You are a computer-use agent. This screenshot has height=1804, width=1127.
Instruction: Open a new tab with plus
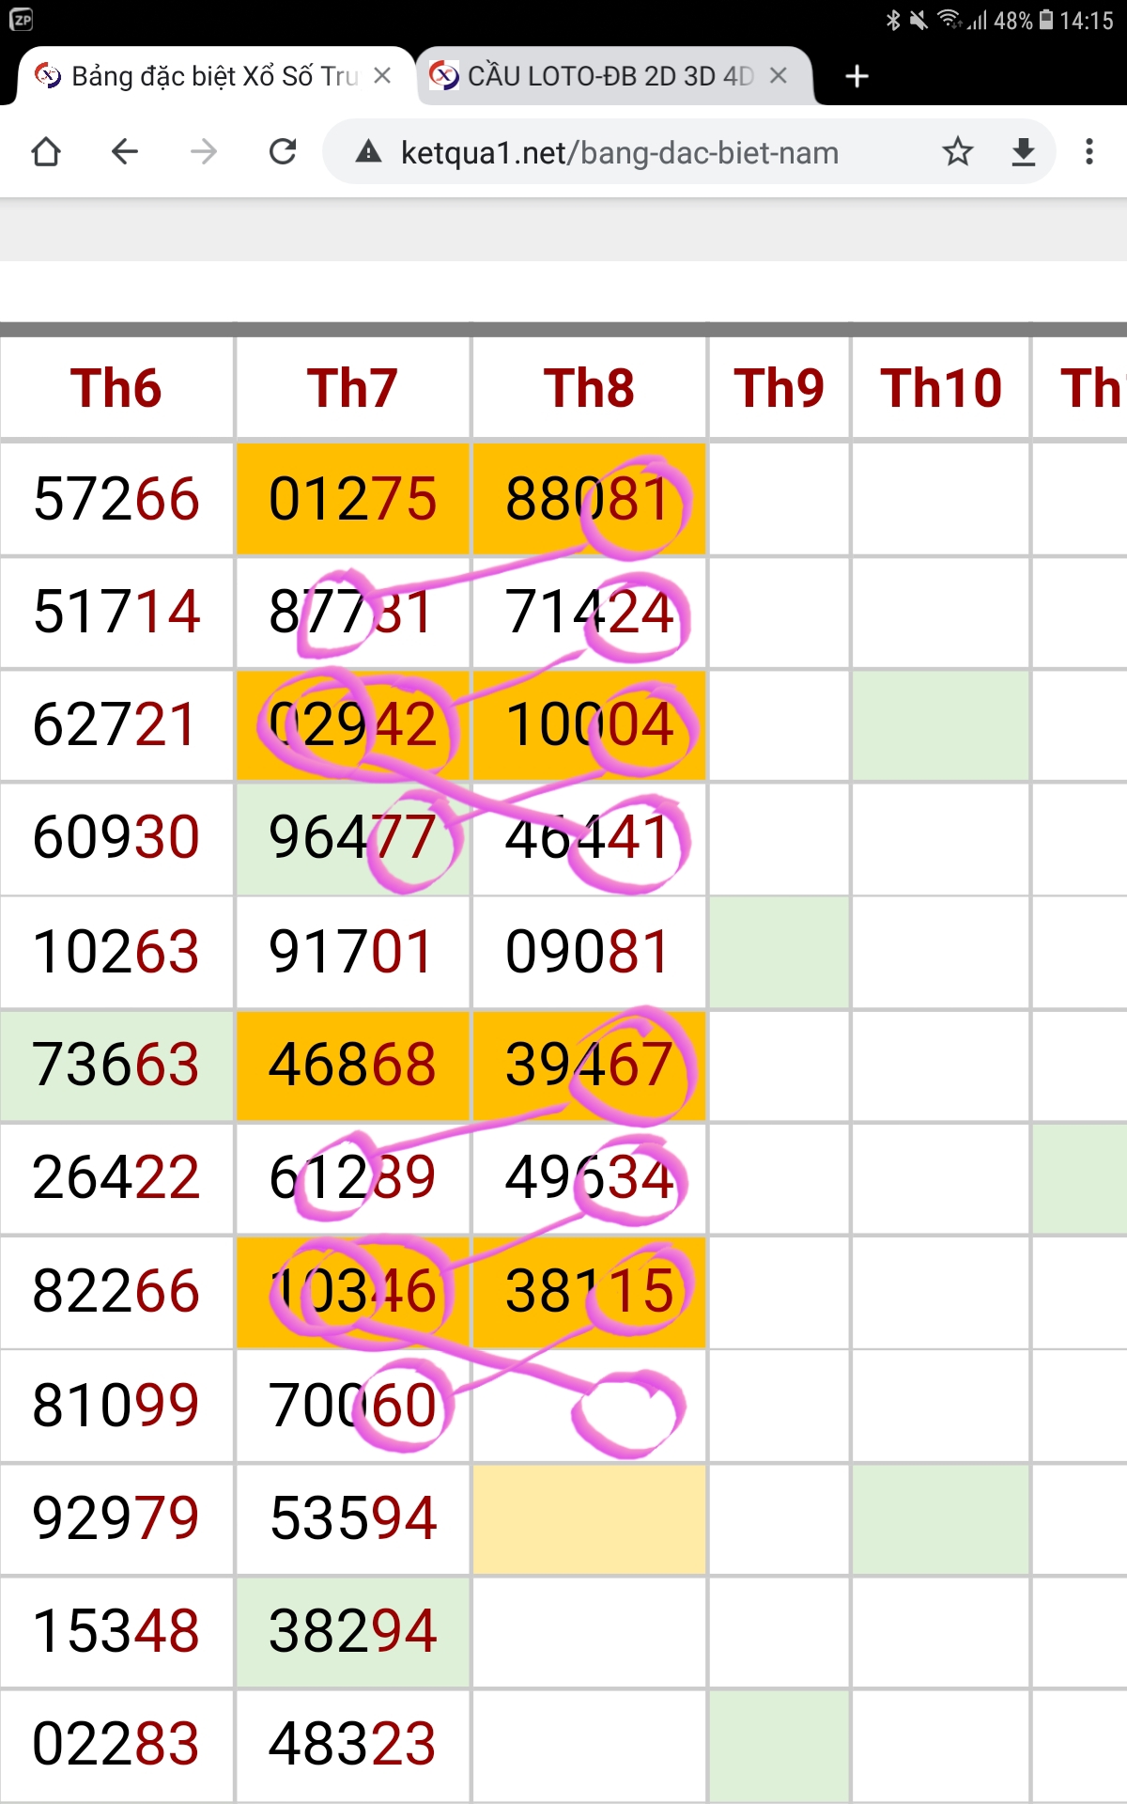click(857, 76)
